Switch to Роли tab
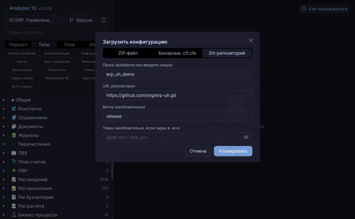 69,45
